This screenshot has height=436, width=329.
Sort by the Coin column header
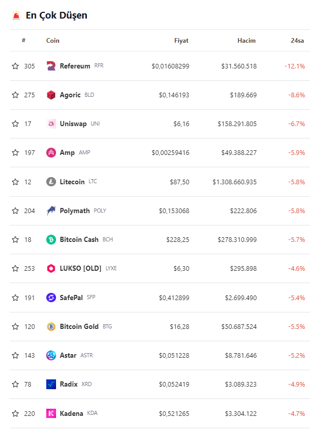(53, 41)
